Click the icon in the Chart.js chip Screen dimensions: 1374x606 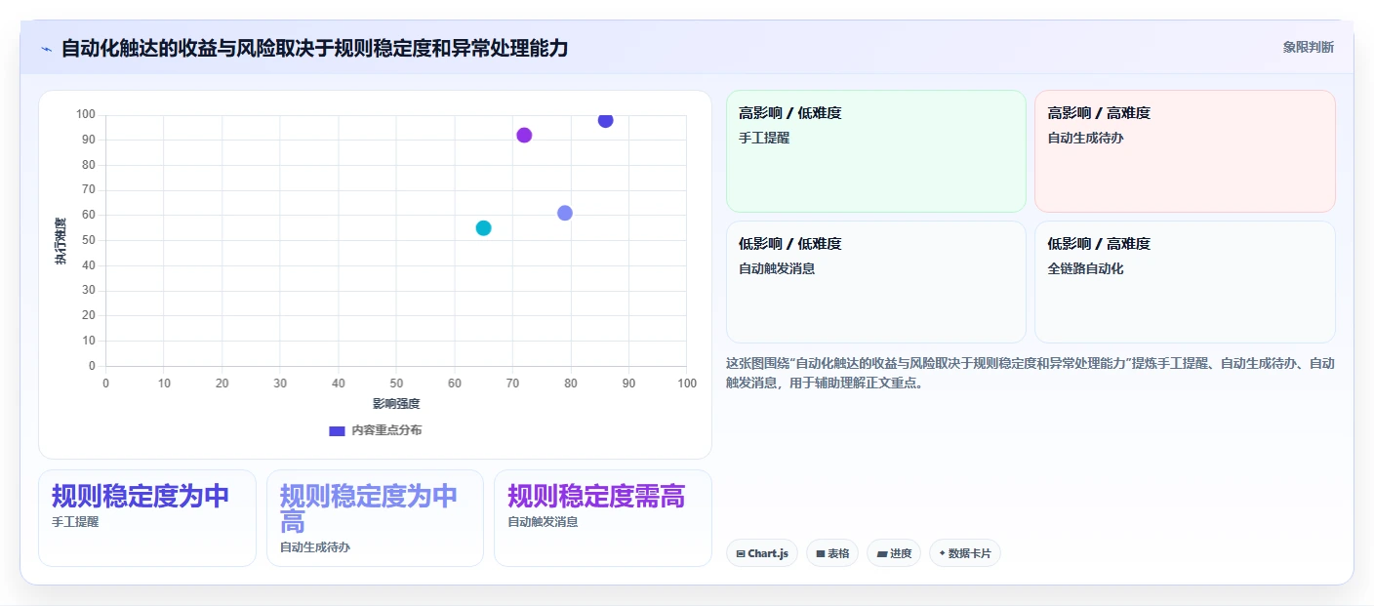[x=741, y=553]
